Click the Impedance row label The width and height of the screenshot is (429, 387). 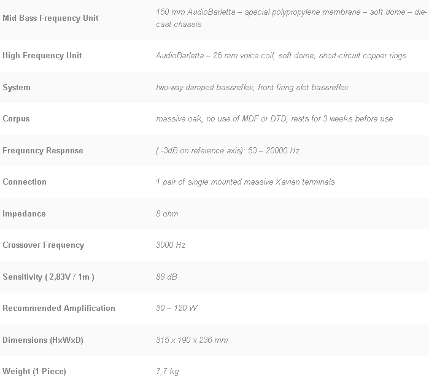tap(24, 214)
